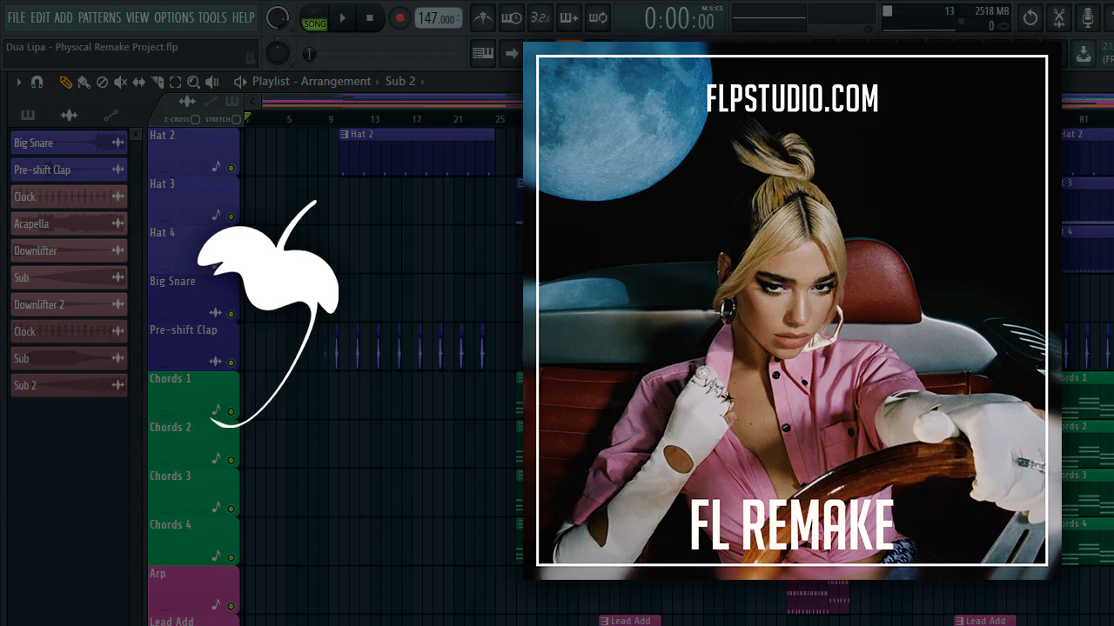Click the note icon on Hat 2 track
1114x626 pixels.
pyautogui.click(x=217, y=166)
